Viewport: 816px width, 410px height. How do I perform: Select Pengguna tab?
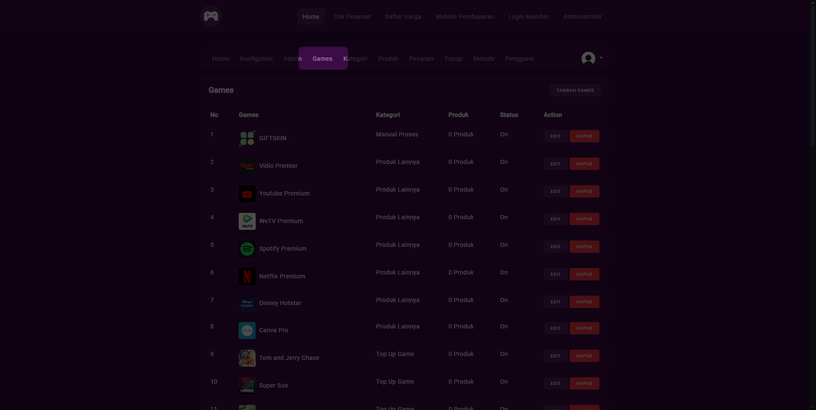519,59
